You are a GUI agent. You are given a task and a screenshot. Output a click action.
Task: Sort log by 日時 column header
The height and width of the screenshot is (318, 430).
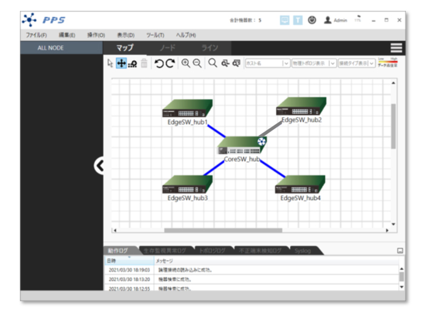(129, 260)
